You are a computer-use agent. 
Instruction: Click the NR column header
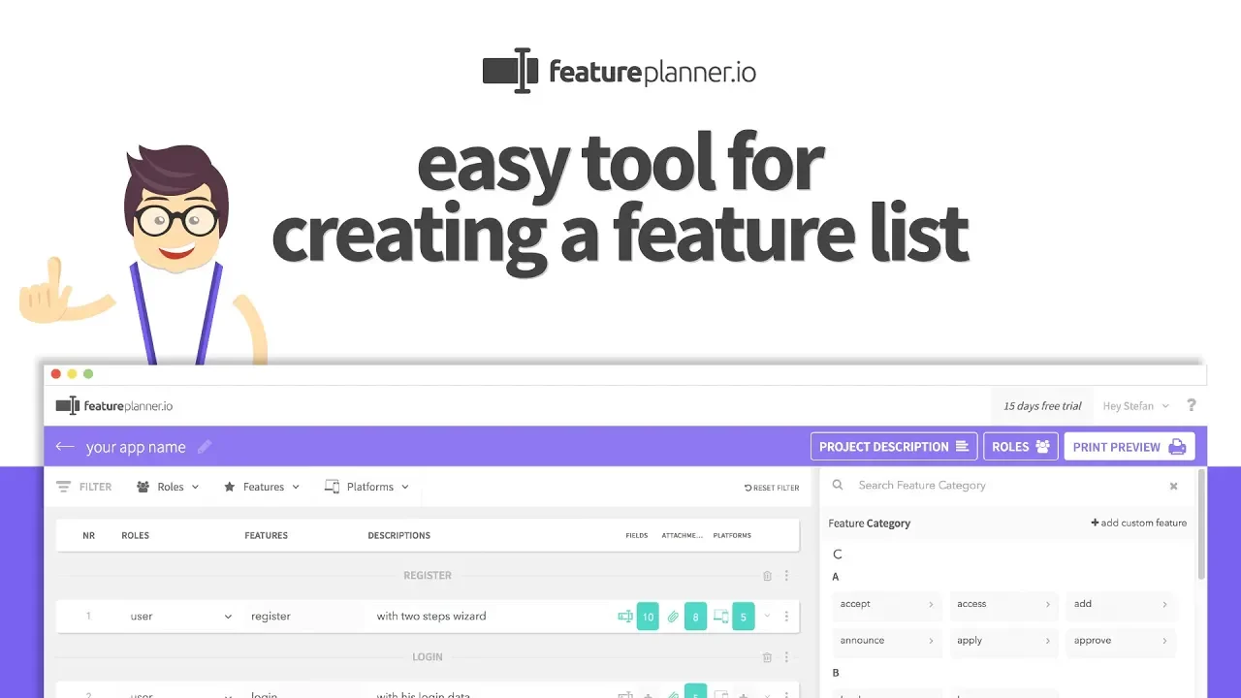[x=89, y=535]
